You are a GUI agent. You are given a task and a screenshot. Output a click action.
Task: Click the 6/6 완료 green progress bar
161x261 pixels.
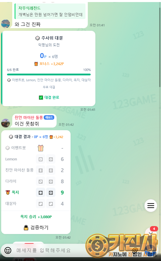pyautogui.click(x=49, y=74)
